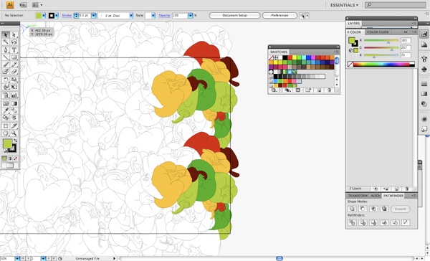Select the Selection (black arrow) tool
Viewport: 430px width, 261px height.
(x=6, y=35)
